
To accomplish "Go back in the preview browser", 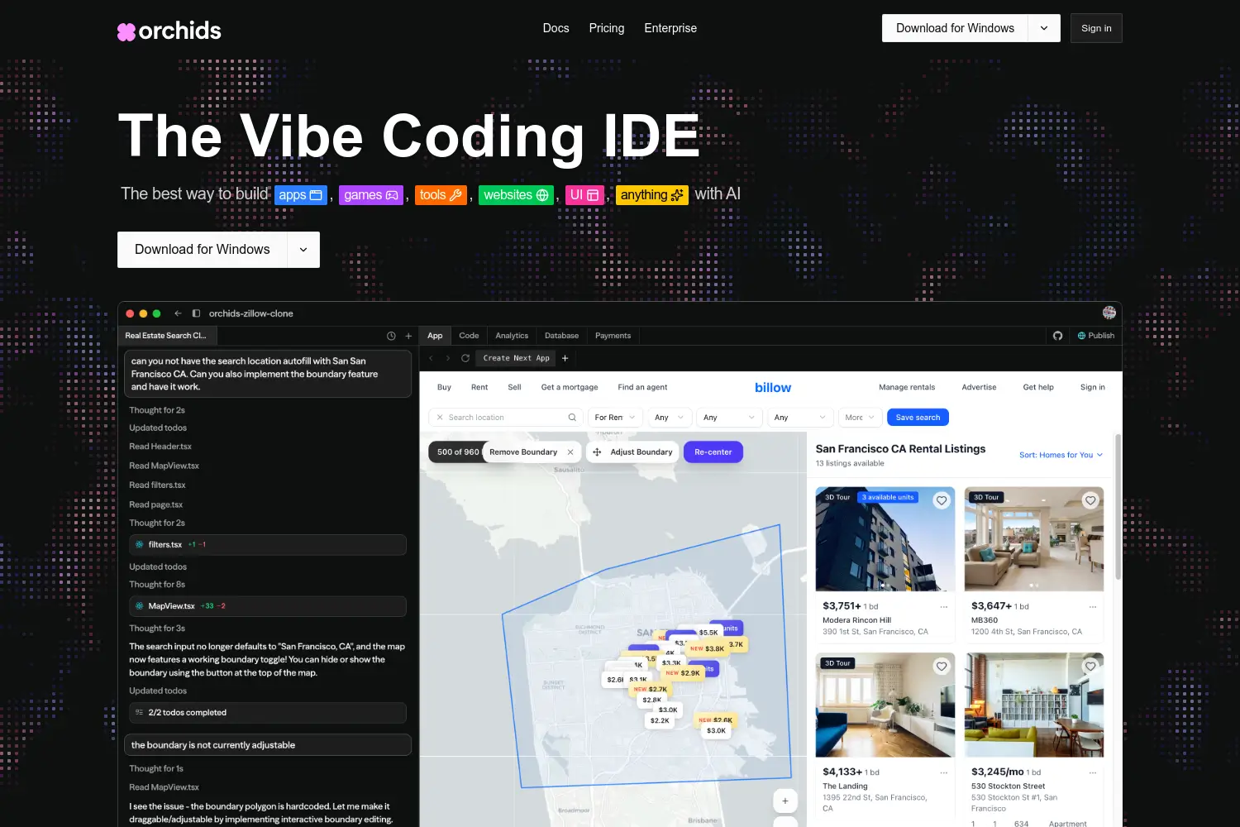I will [431, 358].
